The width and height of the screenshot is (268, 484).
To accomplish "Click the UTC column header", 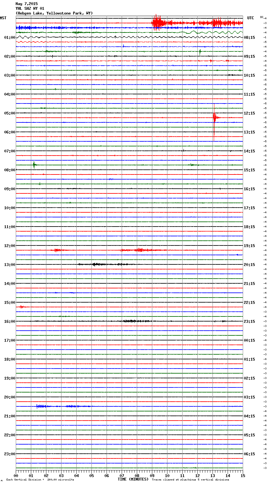I will tap(251, 18).
